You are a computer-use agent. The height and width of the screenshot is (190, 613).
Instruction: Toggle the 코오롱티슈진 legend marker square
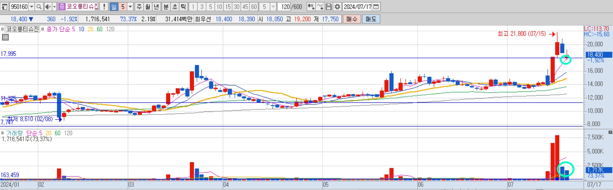3,29
